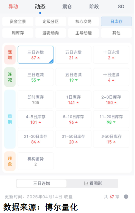Image resolution: width=135 pixels, height=213 pixels.
Task: Open the 其他 filter option
Action: tap(116, 33)
